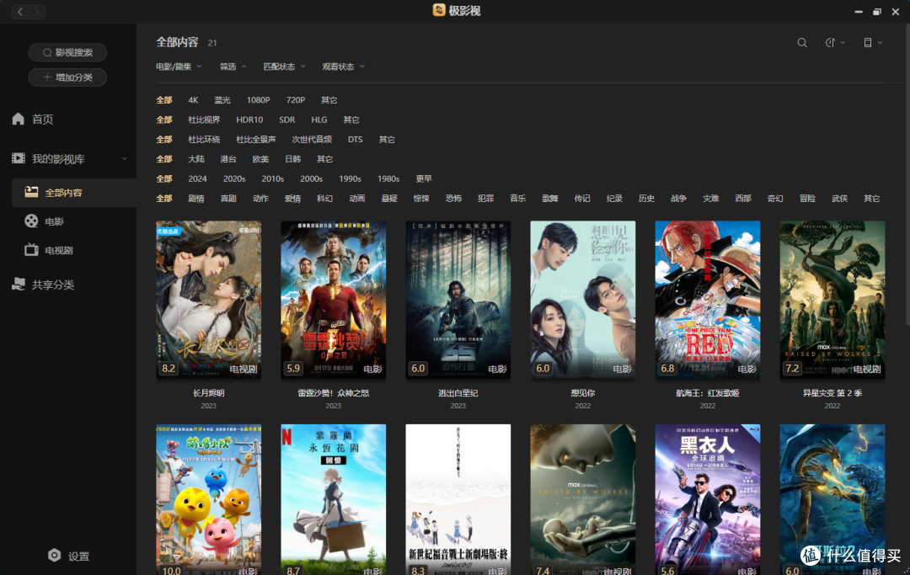Filter by 科幻 genre
The image size is (910, 575).
(325, 199)
